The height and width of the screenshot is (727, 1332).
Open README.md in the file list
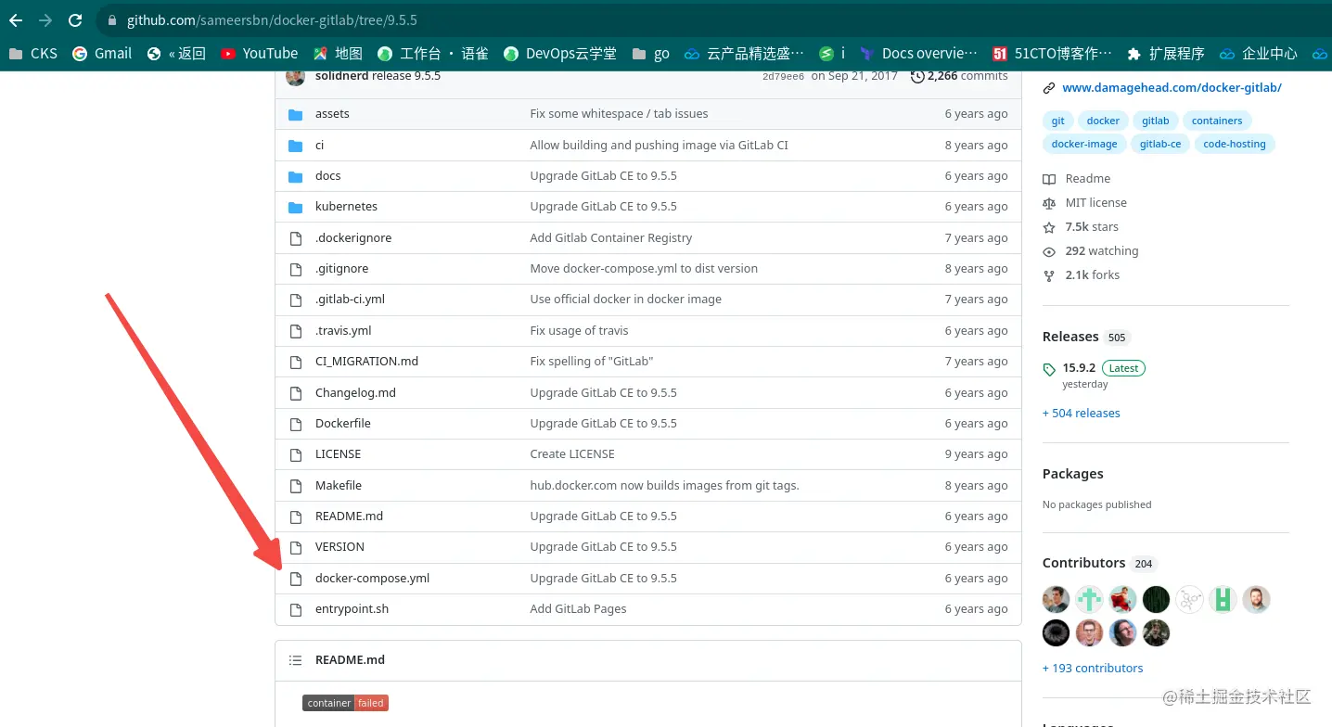point(349,517)
